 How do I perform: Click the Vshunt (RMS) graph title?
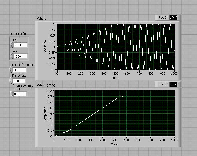[46, 85]
